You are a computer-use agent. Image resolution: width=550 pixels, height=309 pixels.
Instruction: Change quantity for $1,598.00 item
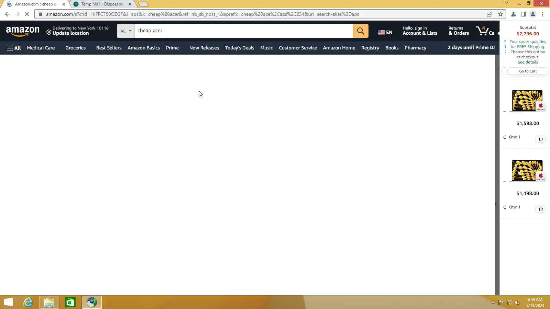(515, 137)
